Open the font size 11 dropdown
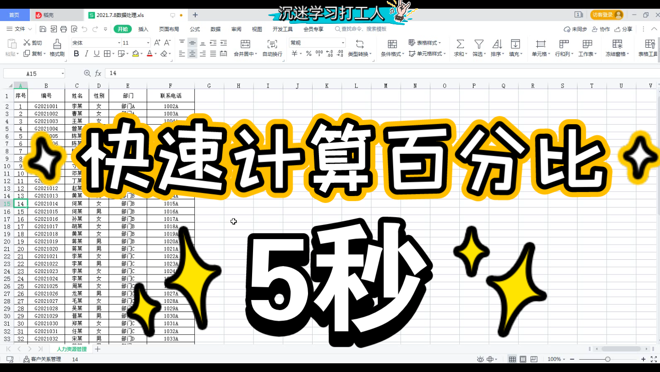The image size is (660, 372). 148,43
